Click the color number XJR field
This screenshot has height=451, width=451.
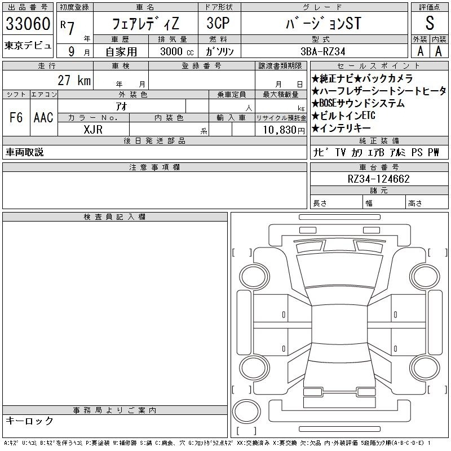pos(93,129)
